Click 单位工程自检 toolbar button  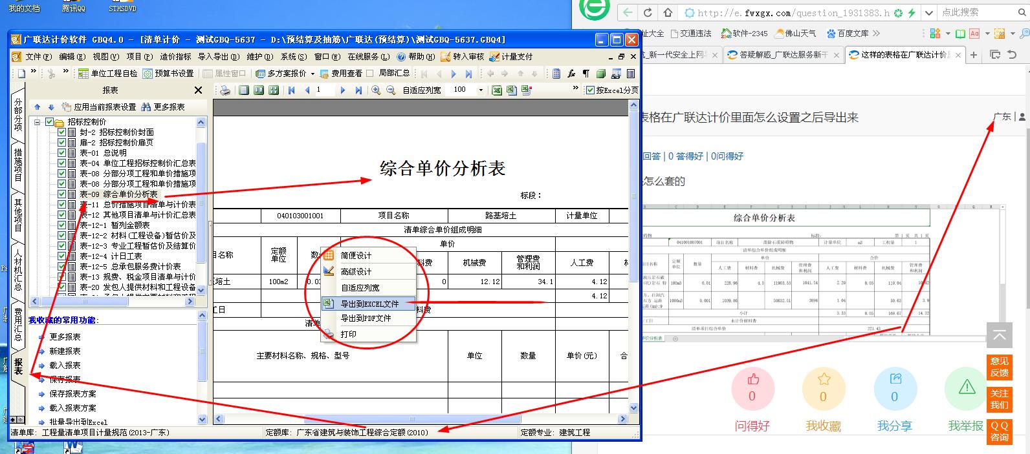tap(107, 74)
